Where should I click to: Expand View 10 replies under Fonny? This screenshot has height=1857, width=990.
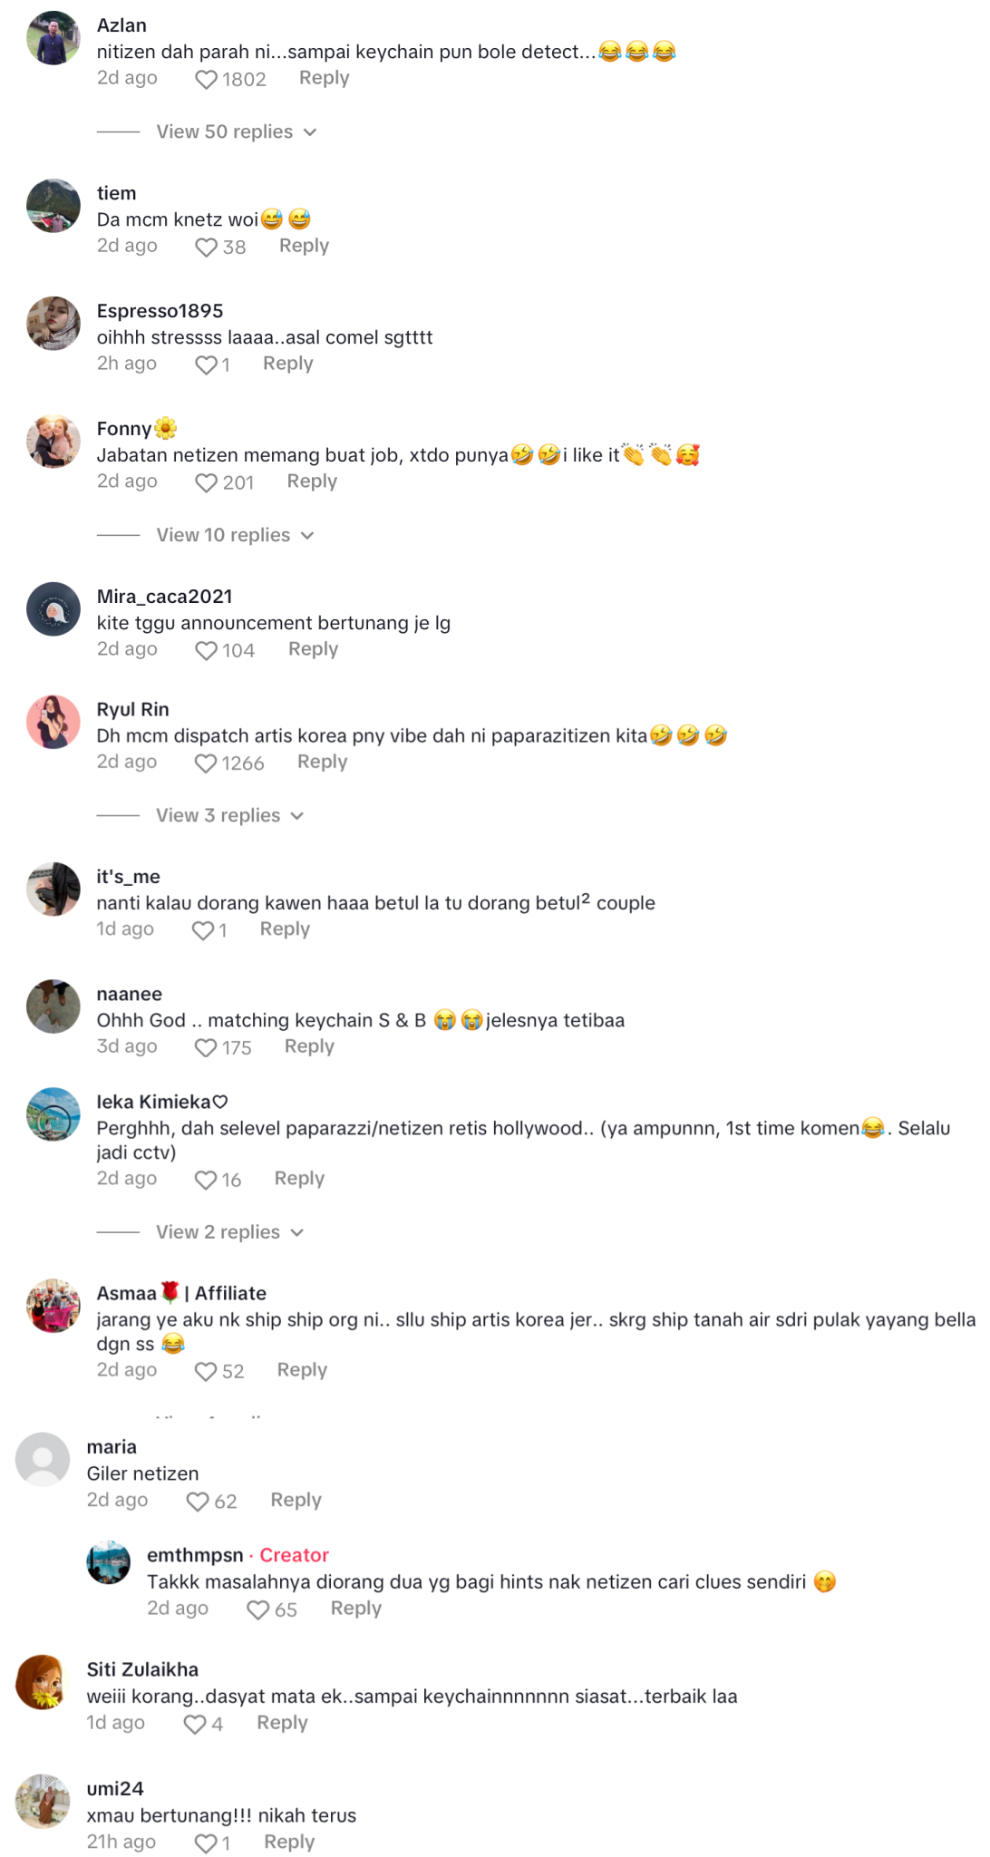point(224,535)
